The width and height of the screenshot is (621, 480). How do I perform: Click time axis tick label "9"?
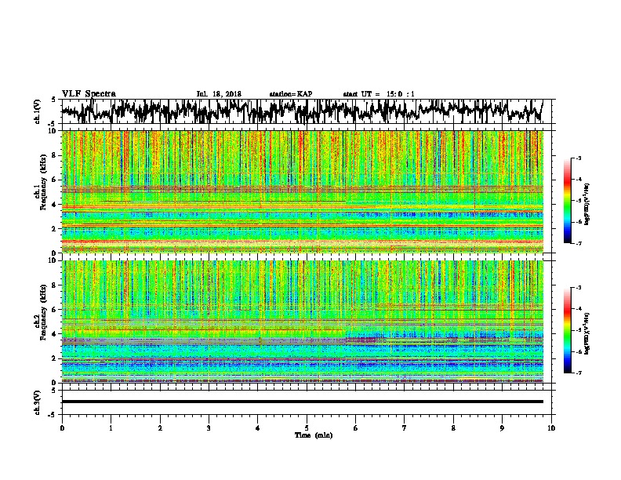coord(502,428)
